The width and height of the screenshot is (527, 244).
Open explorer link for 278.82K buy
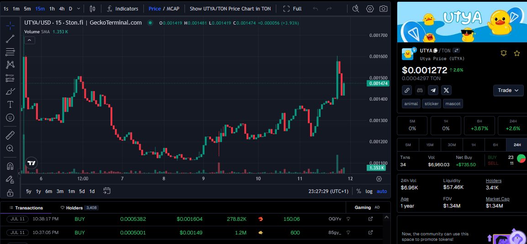370,219
